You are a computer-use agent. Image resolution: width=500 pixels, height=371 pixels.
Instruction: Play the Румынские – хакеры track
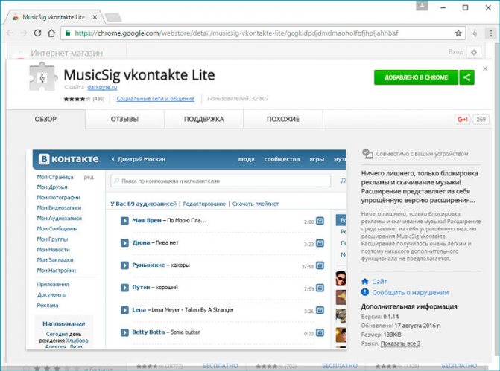click(x=124, y=265)
